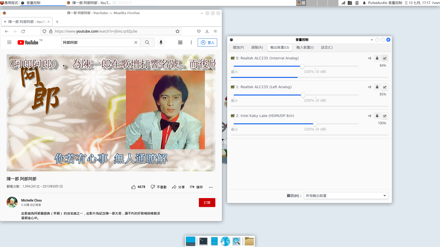Viewport: 440px width, 247px height.
Task: Open network signal indicator in panel
Action: (x=343, y=3)
